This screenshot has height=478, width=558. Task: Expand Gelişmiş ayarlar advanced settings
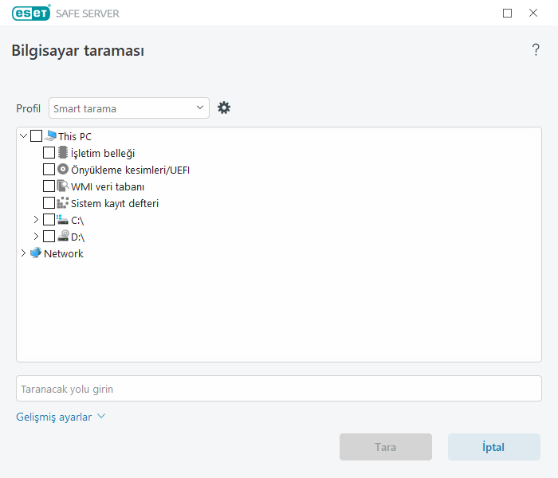click(61, 417)
